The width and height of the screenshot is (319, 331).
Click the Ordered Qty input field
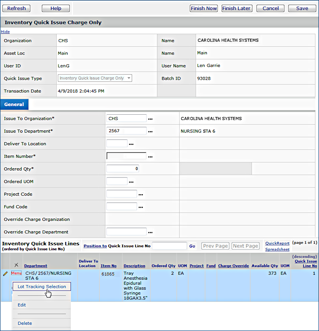point(123,169)
